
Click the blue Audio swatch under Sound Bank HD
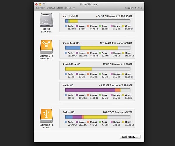point(66,53)
